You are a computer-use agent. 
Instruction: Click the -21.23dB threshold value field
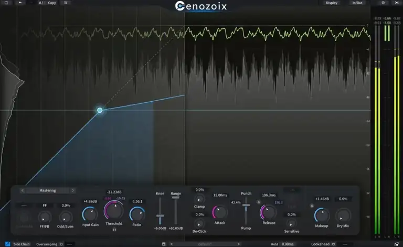coord(114,192)
